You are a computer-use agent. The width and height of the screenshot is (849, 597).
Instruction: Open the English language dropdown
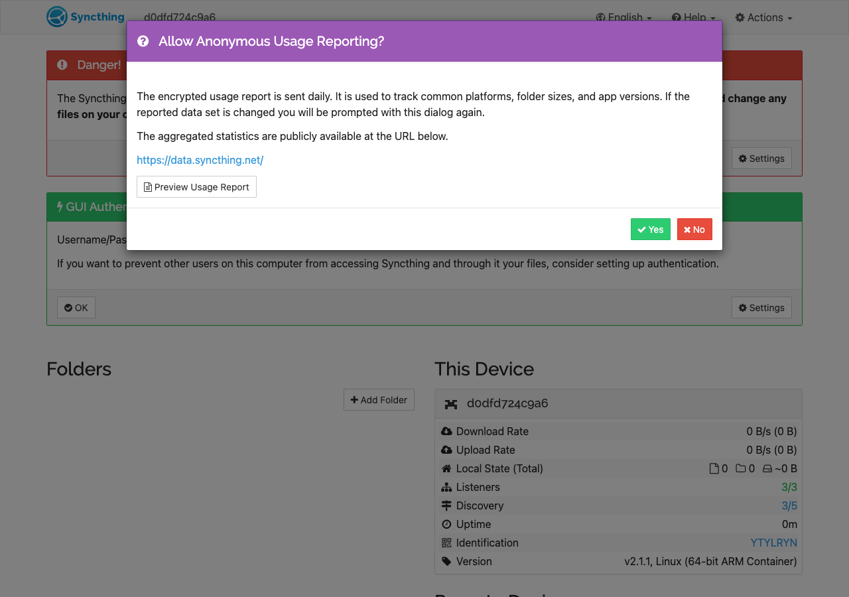pyautogui.click(x=623, y=17)
